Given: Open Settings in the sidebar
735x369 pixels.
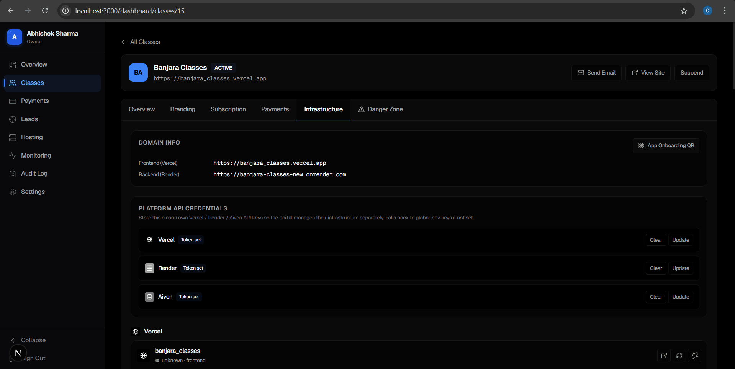Looking at the screenshot, I should [x=52, y=192].
